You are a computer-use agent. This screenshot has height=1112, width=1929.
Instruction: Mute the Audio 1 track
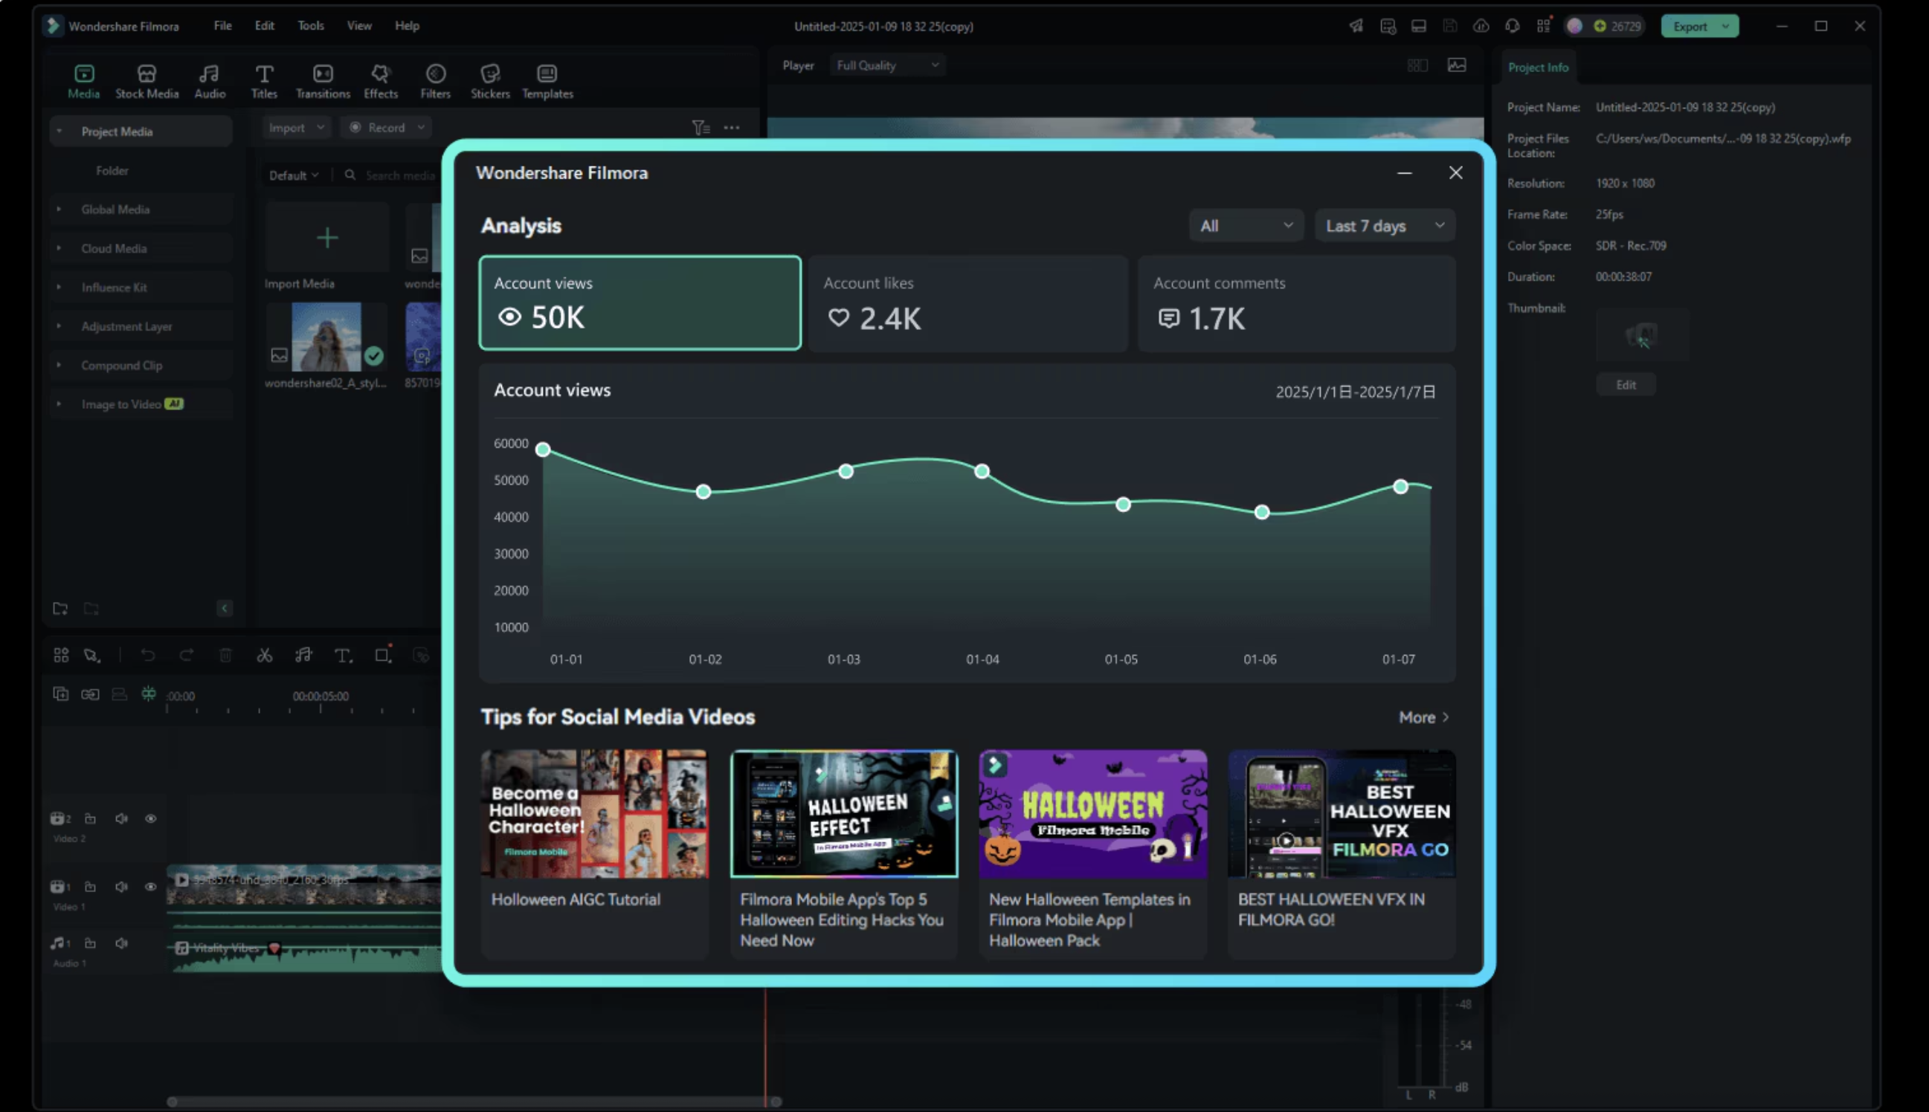pyautogui.click(x=120, y=943)
